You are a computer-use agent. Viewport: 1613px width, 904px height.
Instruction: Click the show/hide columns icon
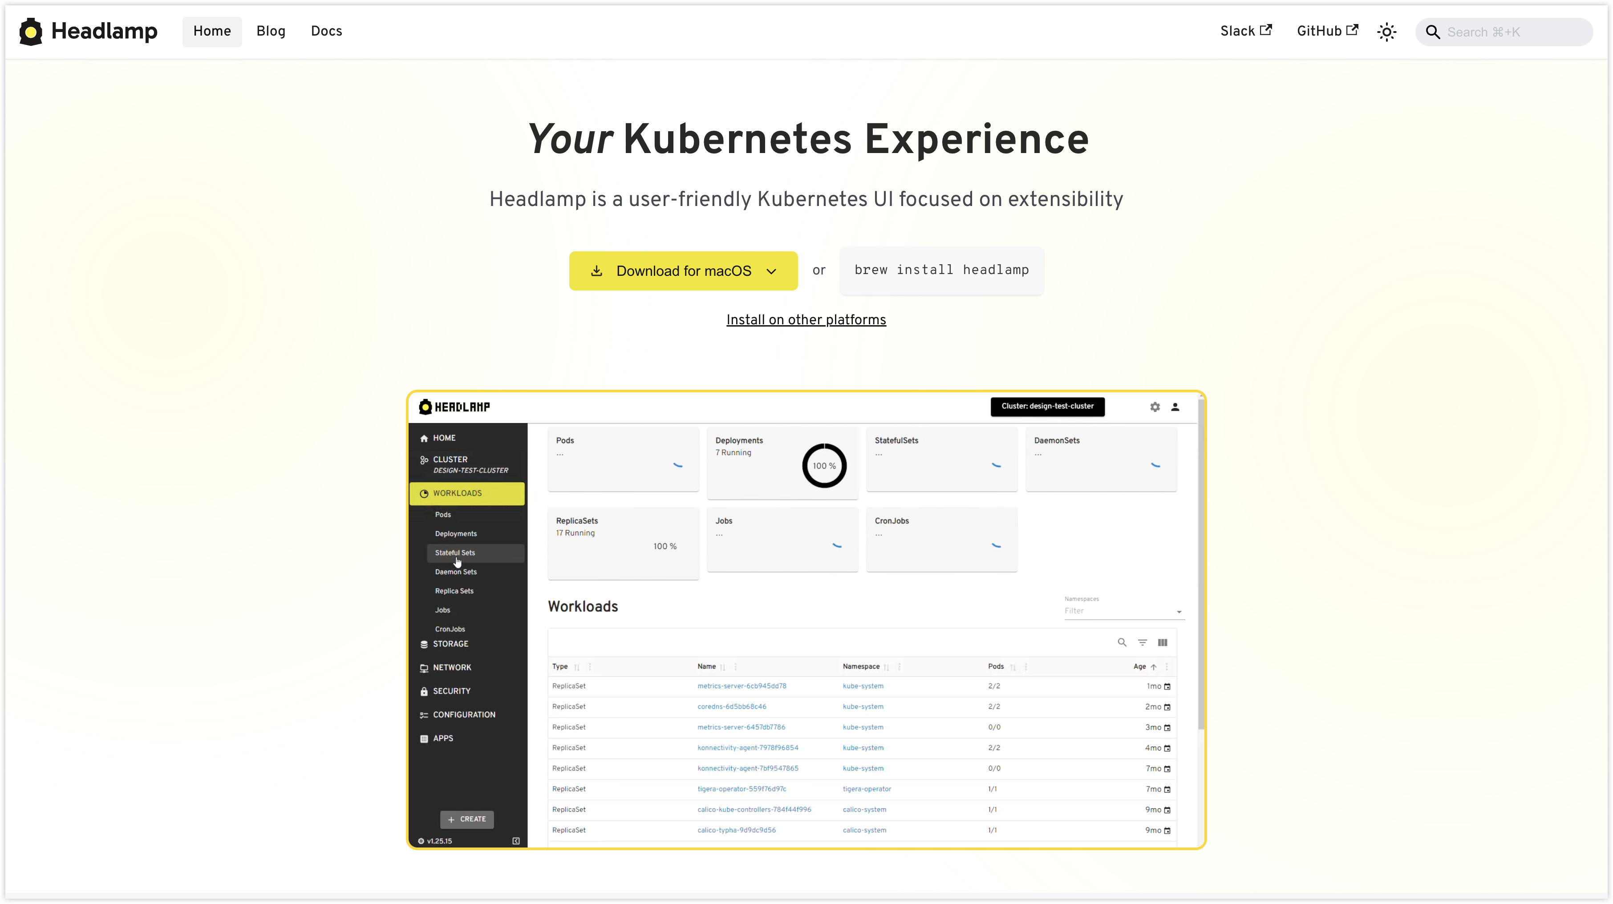tap(1162, 642)
